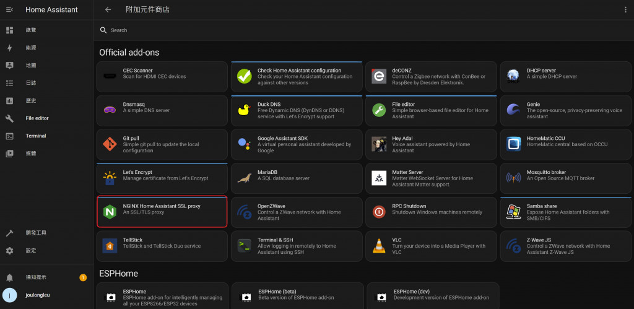Image resolution: width=634 pixels, height=309 pixels.
Task: Click the orange notification count badge
Action: (x=83, y=277)
